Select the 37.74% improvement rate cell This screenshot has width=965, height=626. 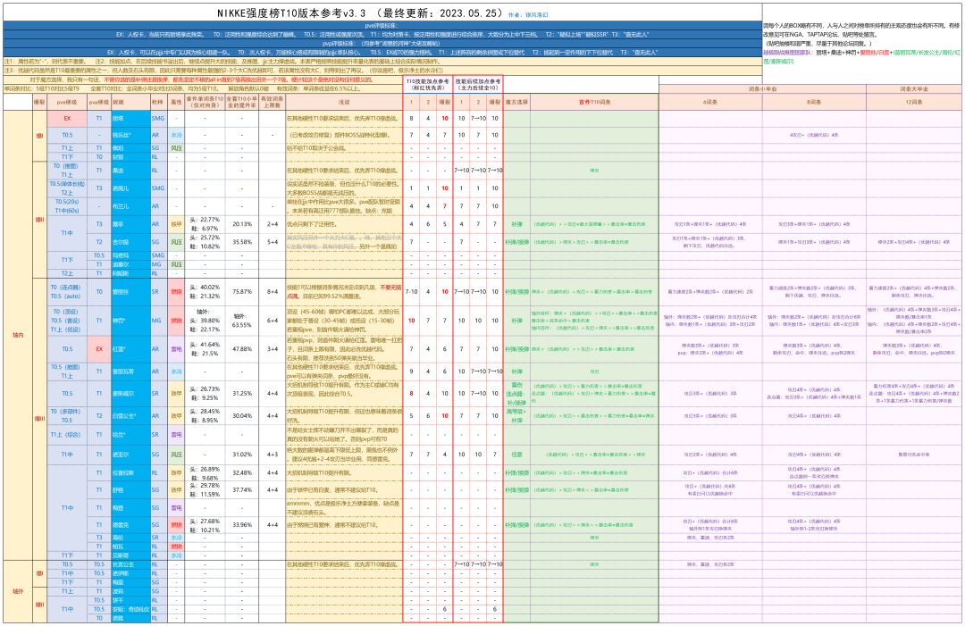click(242, 490)
